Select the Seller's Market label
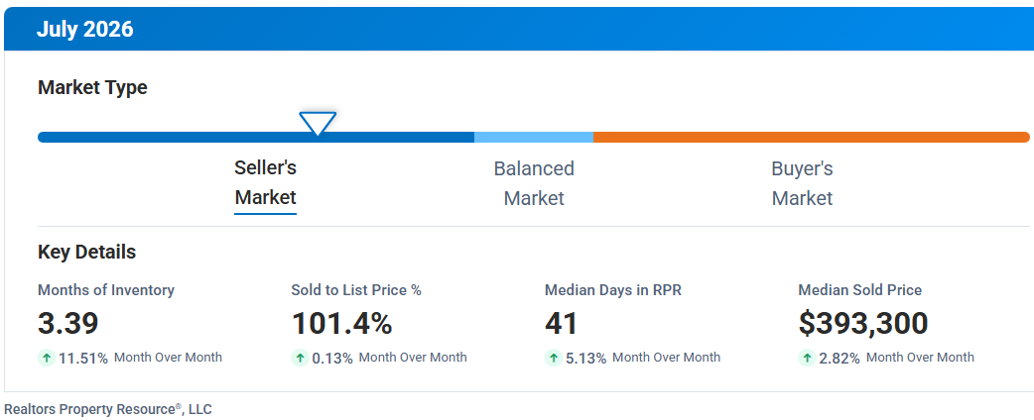The image size is (1034, 420). (x=266, y=182)
